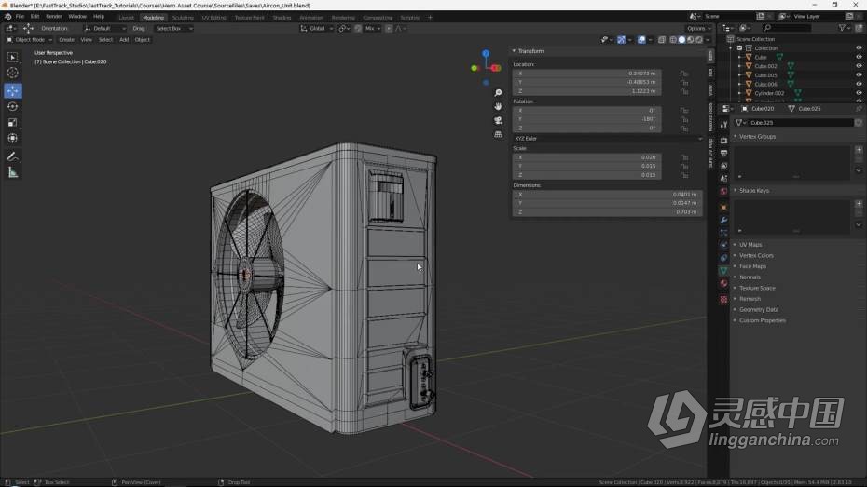Collapse the Transform panel
Image resolution: width=867 pixels, height=487 pixels.
[529, 51]
